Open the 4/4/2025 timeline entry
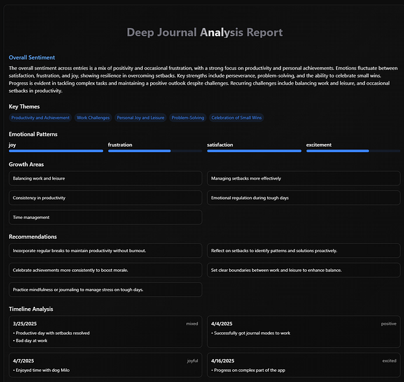 (x=303, y=332)
